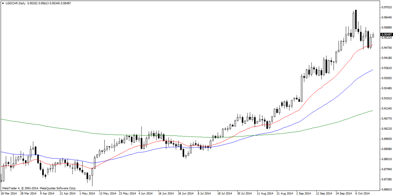Click the 0.97015 price level on axis

386,7
